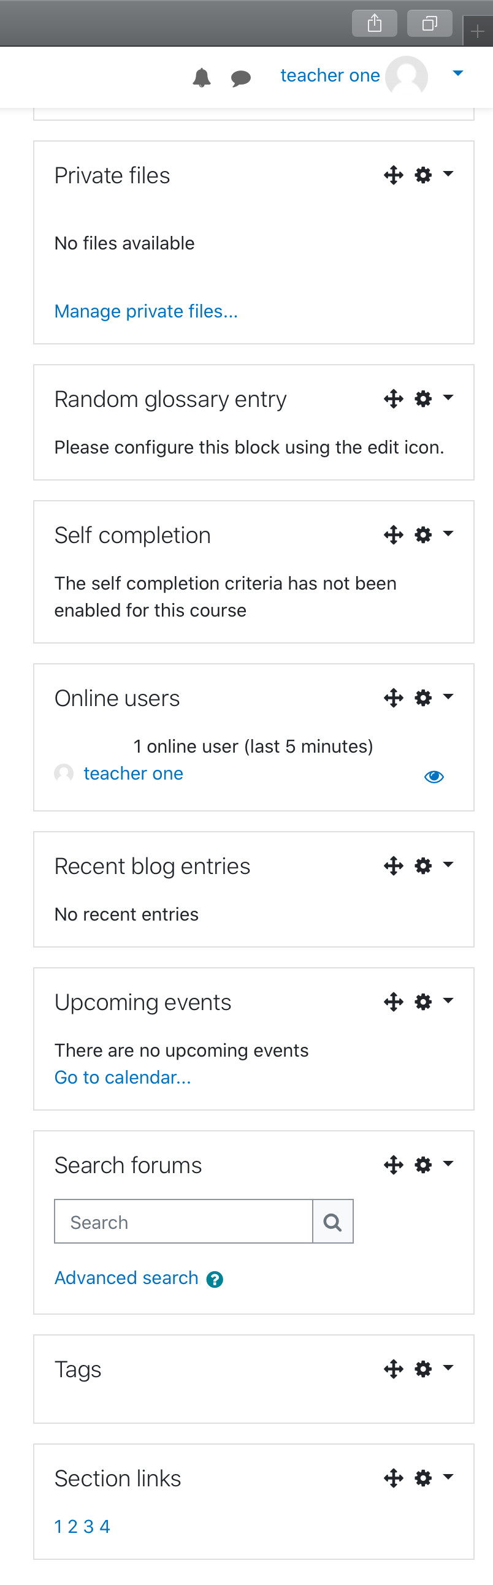Expand the user menu arrow beside the avatar
493x1585 pixels.
[x=458, y=73]
